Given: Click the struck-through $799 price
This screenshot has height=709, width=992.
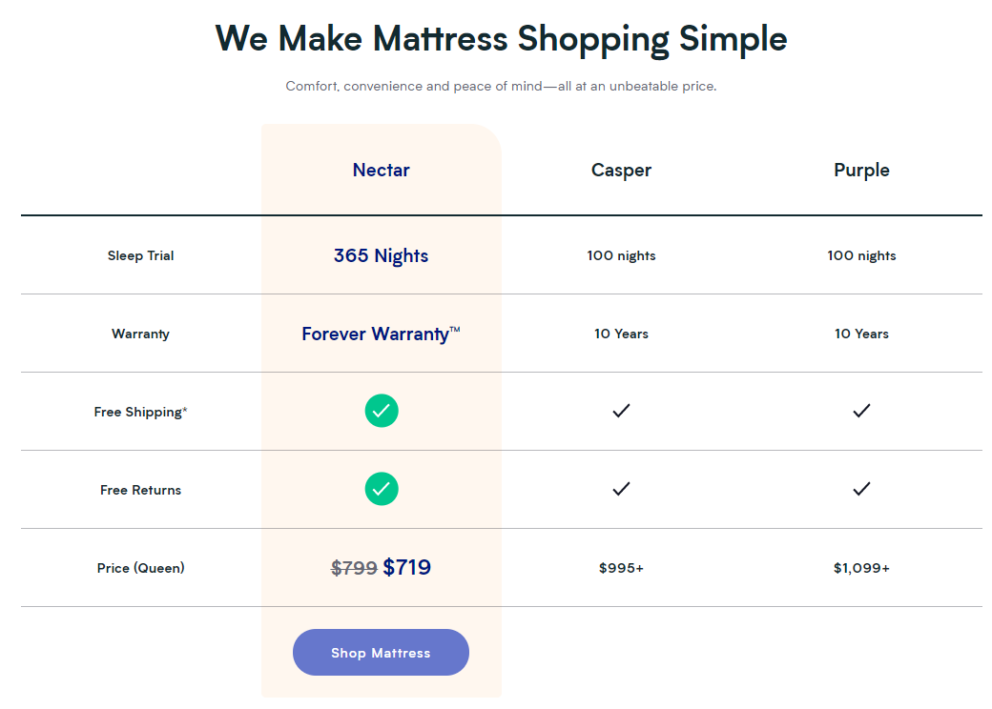Looking at the screenshot, I should (x=354, y=568).
